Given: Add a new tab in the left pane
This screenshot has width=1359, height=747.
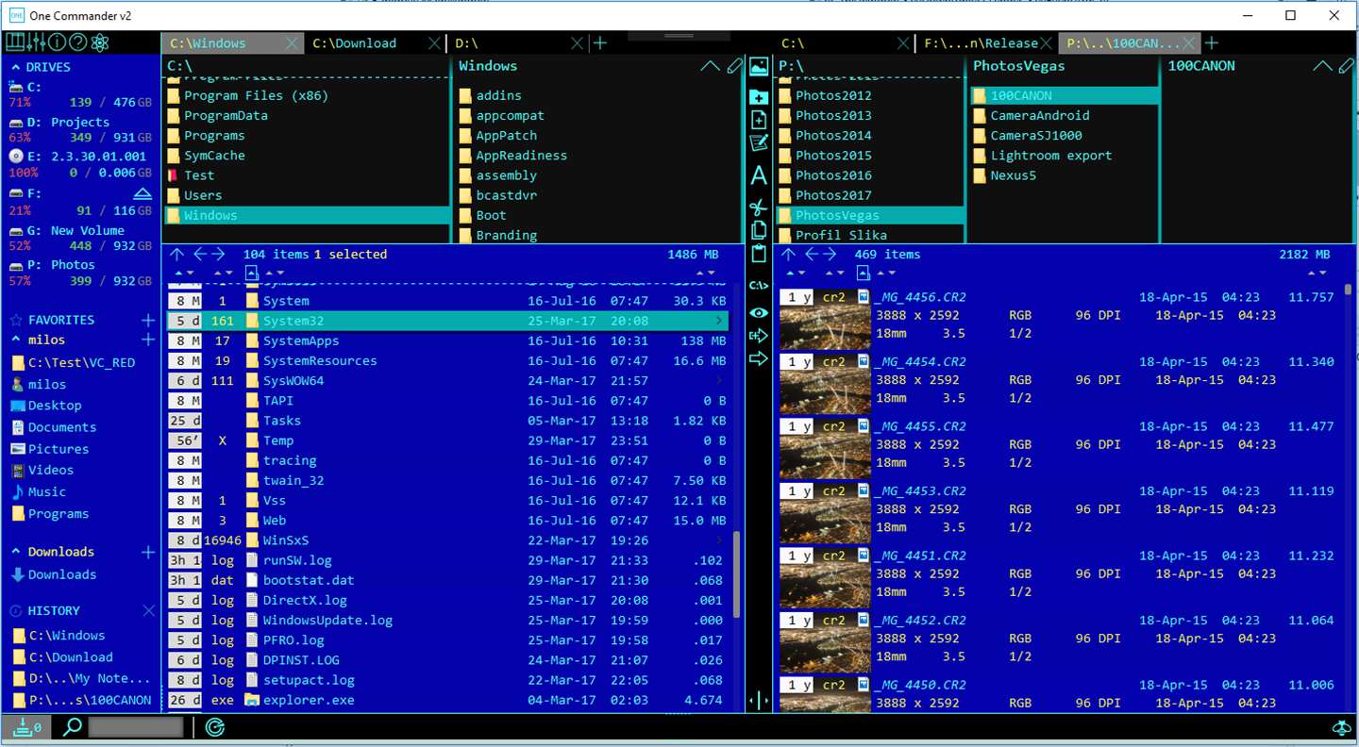Looking at the screenshot, I should click(600, 43).
